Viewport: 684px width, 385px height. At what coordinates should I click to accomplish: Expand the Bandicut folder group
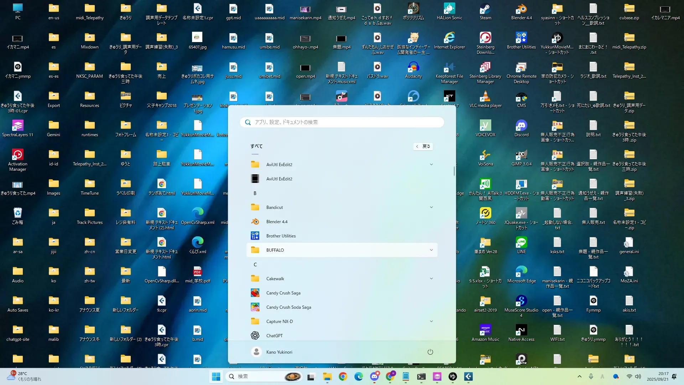[x=431, y=207]
